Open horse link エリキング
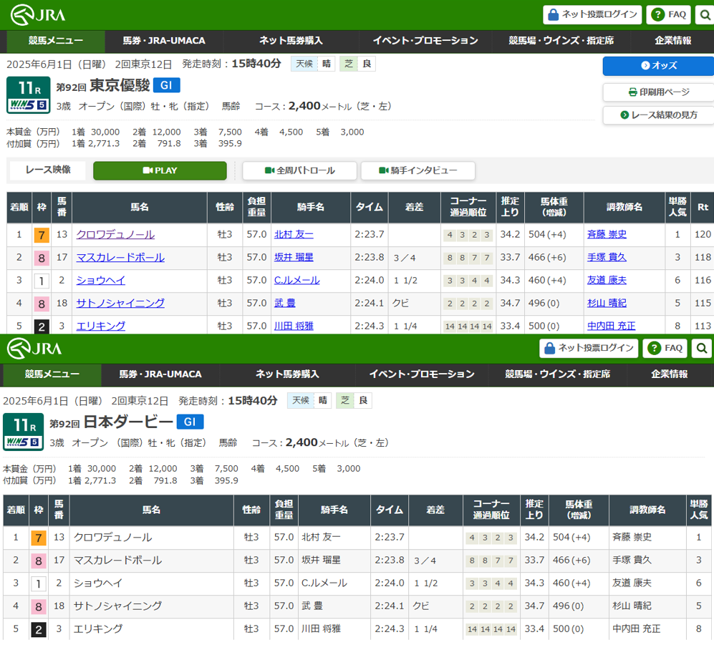This screenshot has width=714, height=645. coord(101,326)
